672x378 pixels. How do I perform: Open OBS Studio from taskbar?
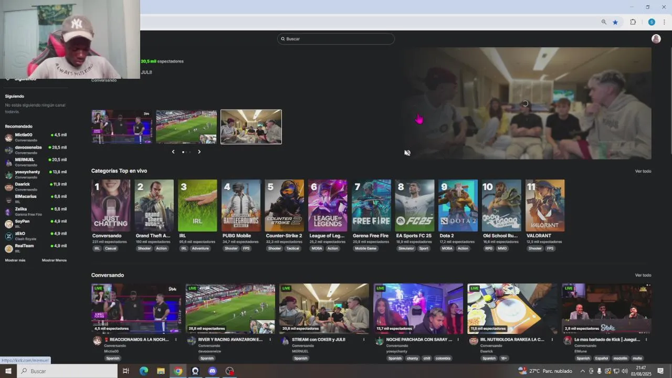[229, 371]
